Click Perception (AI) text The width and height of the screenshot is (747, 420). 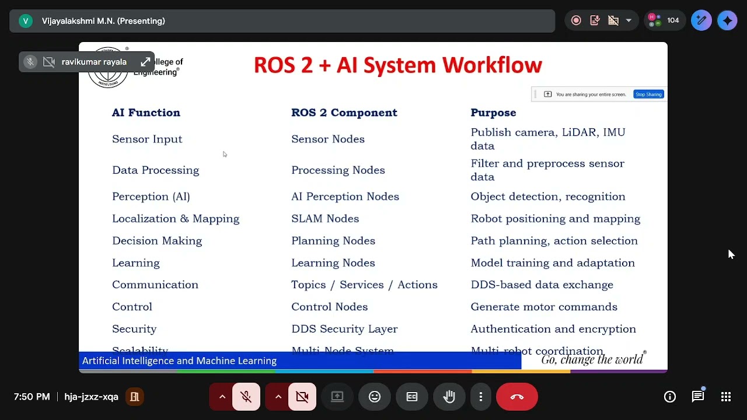[x=151, y=197]
